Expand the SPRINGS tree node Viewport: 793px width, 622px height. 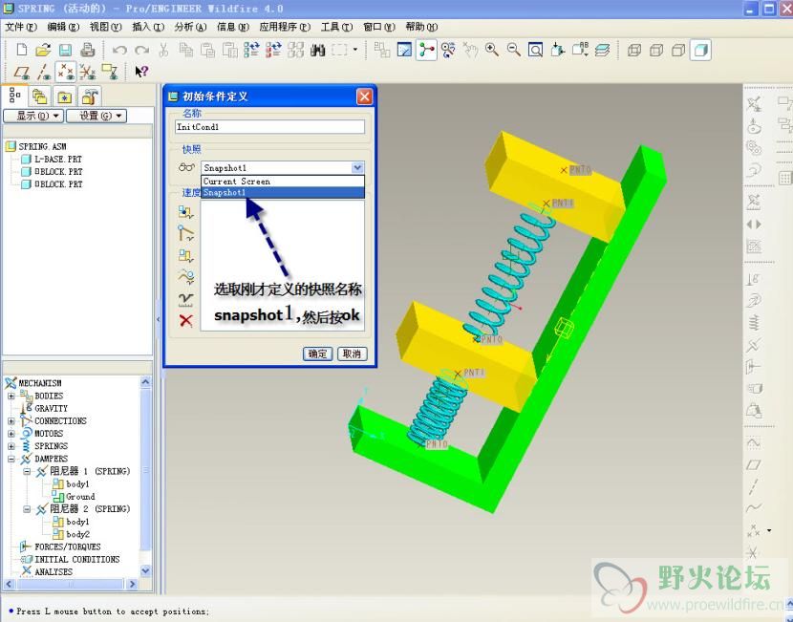(x=11, y=446)
